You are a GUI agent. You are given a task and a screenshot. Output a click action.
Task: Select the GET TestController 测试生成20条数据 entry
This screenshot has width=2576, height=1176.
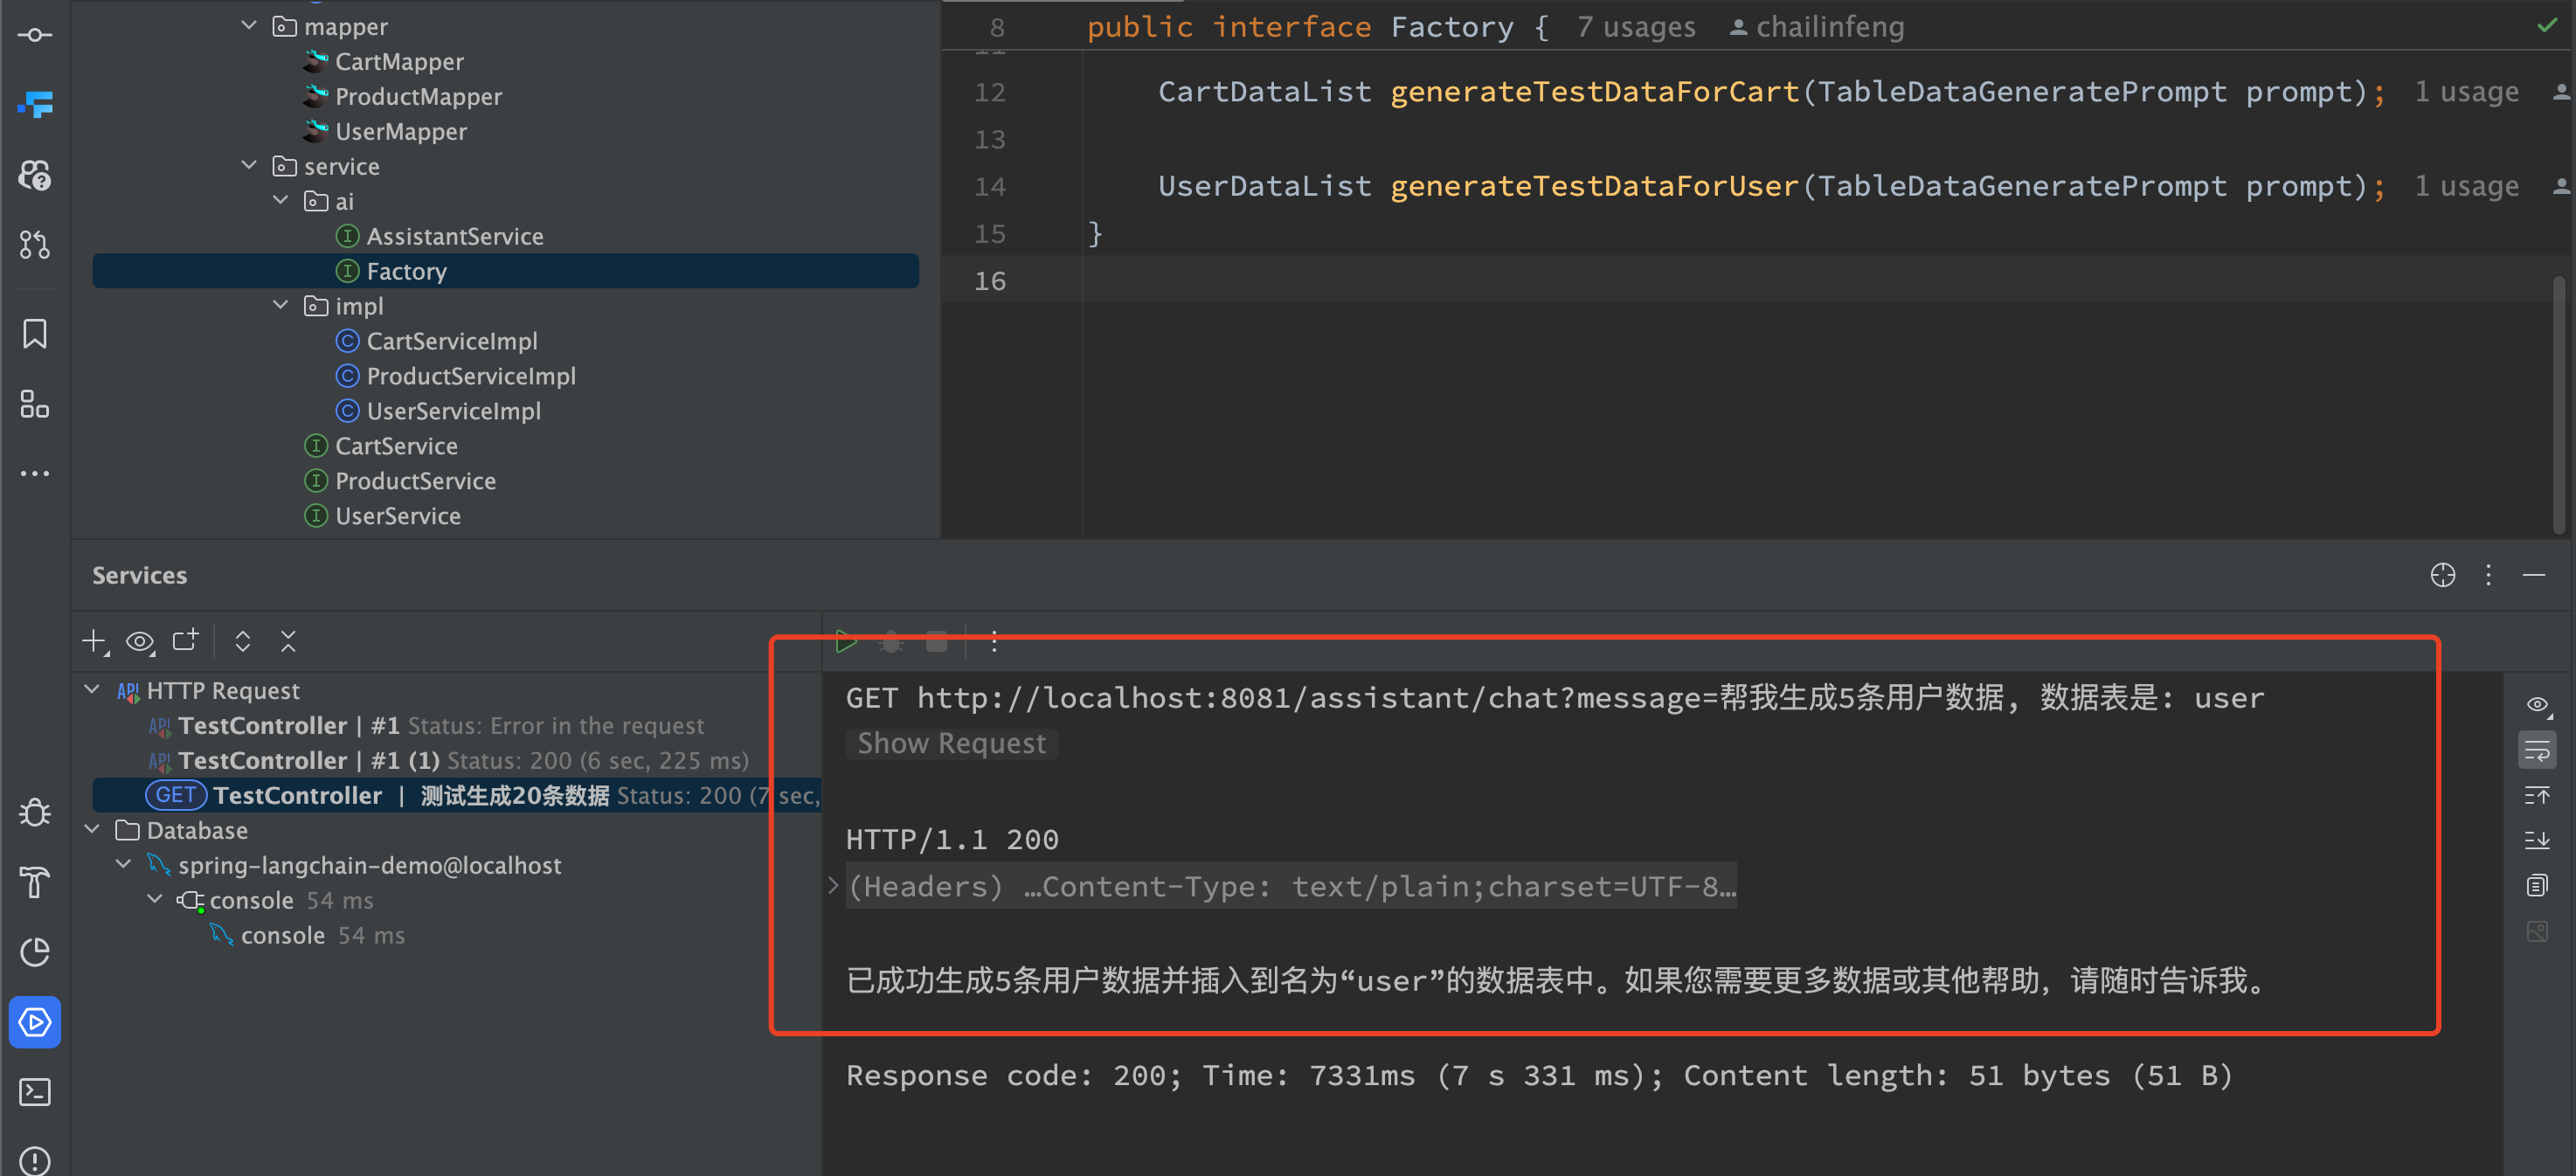[x=457, y=795]
